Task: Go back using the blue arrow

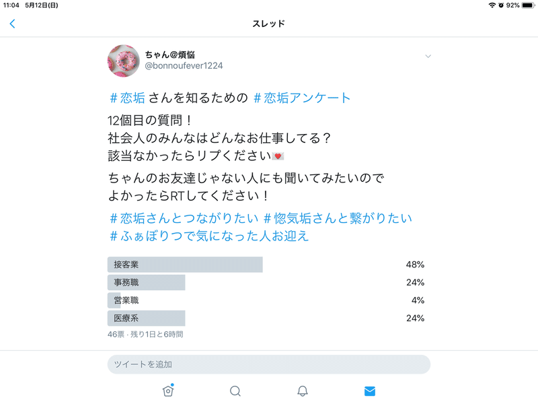Action: click(13, 22)
